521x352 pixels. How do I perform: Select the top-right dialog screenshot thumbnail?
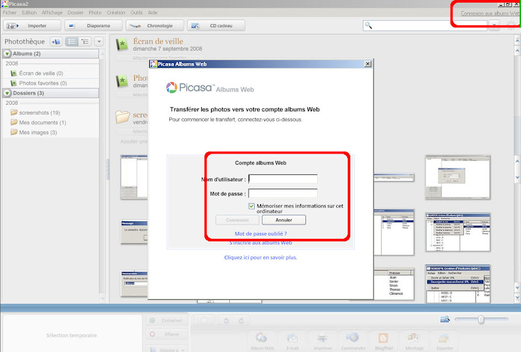pos(458,178)
